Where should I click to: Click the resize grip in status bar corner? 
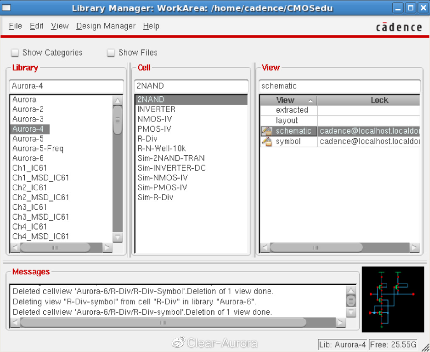point(425,347)
